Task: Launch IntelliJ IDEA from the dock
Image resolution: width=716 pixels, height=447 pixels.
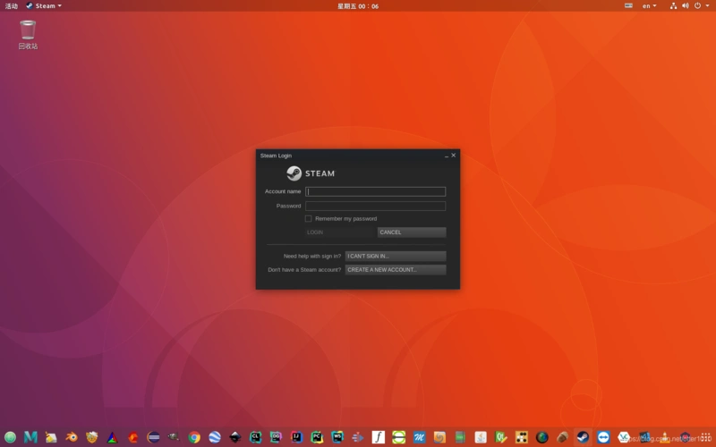Action: click(296, 437)
